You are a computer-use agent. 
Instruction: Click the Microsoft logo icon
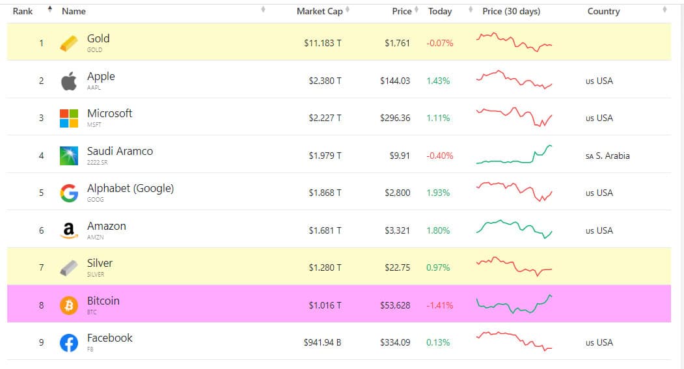click(69, 118)
